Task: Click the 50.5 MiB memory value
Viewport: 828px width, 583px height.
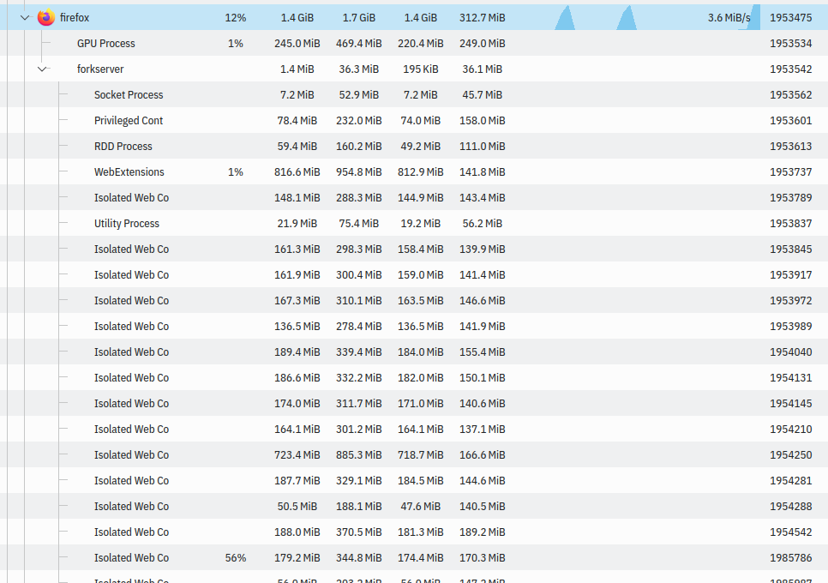Action: (x=297, y=507)
